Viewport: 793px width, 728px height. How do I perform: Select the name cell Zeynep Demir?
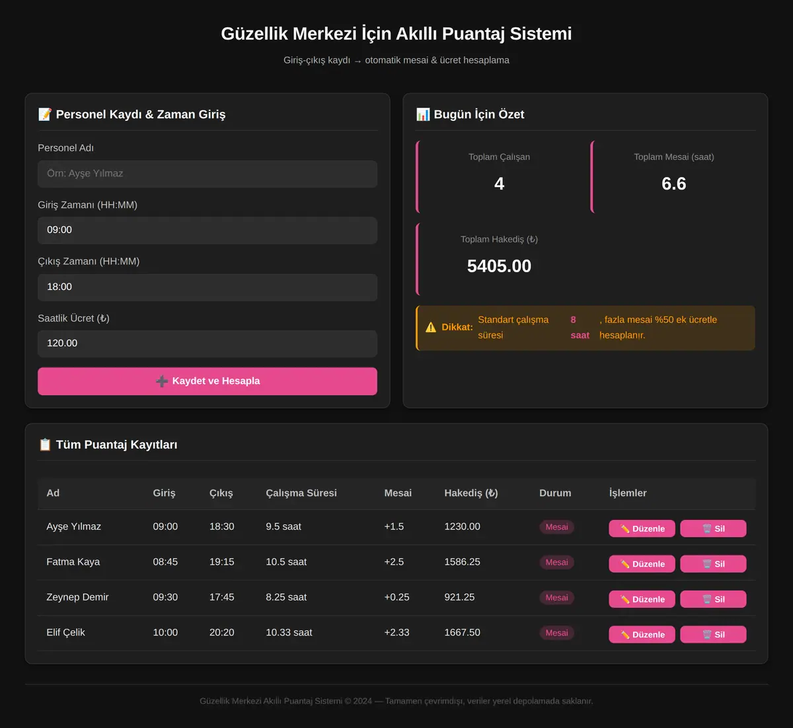point(77,597)
